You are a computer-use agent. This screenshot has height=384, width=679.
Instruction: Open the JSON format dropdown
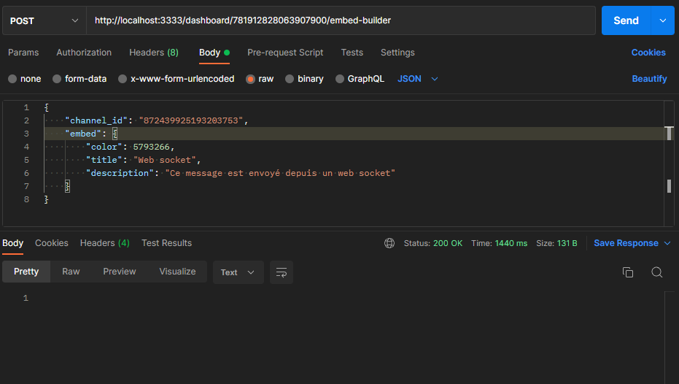(x=418, y=79)
